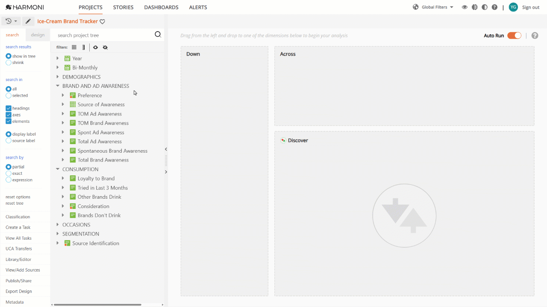
Task: Toggle the axes checkbox
Action: pos(9,115)
